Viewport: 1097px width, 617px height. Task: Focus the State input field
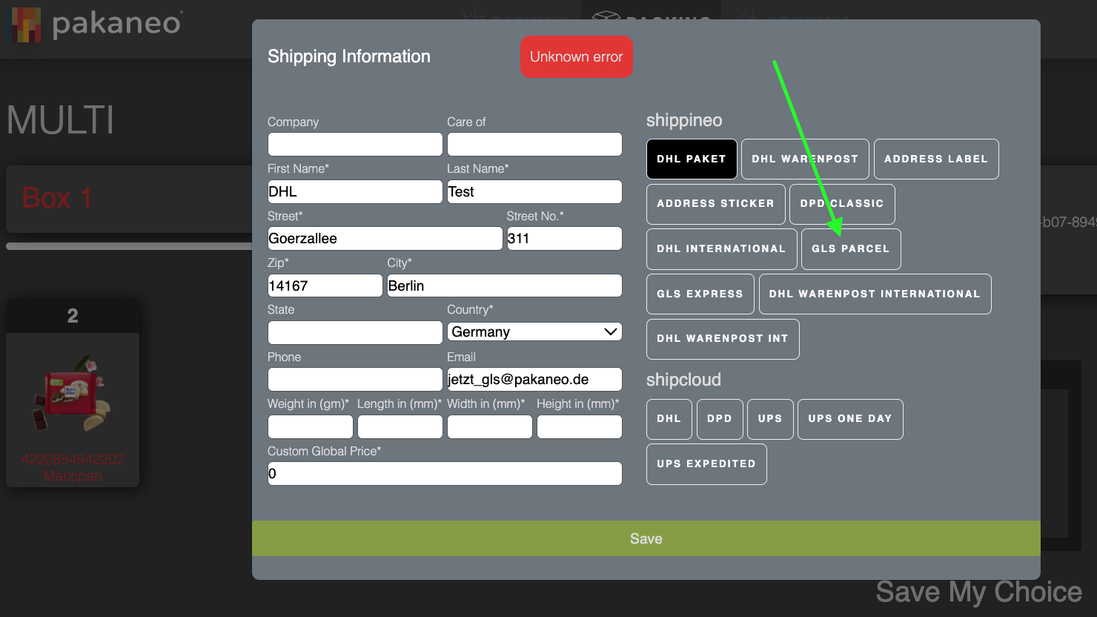(355, 332)
